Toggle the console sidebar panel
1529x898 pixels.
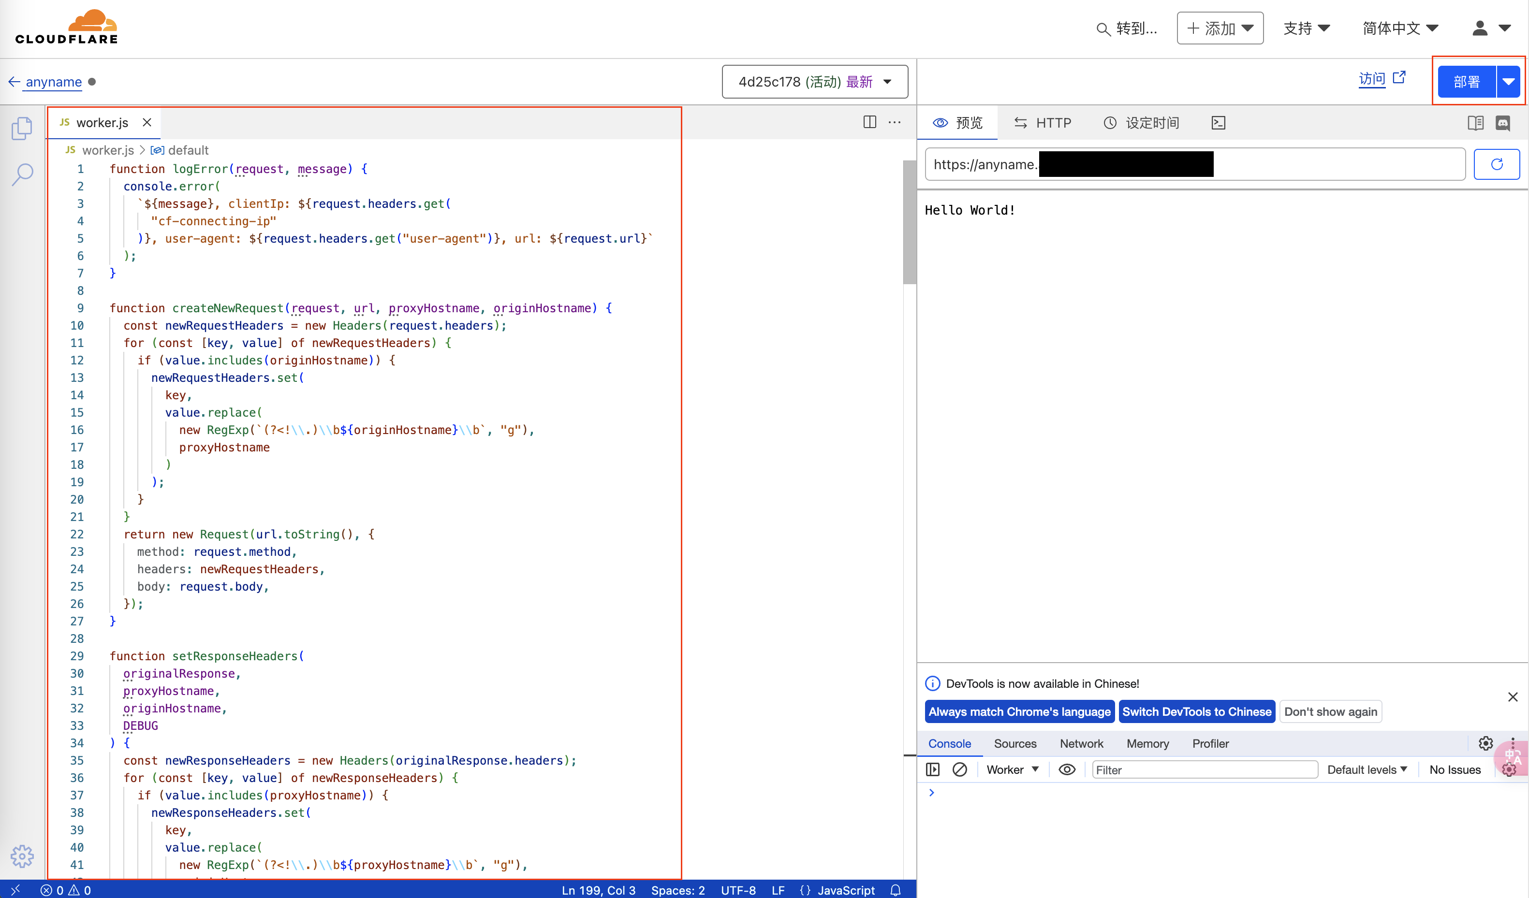933,769
